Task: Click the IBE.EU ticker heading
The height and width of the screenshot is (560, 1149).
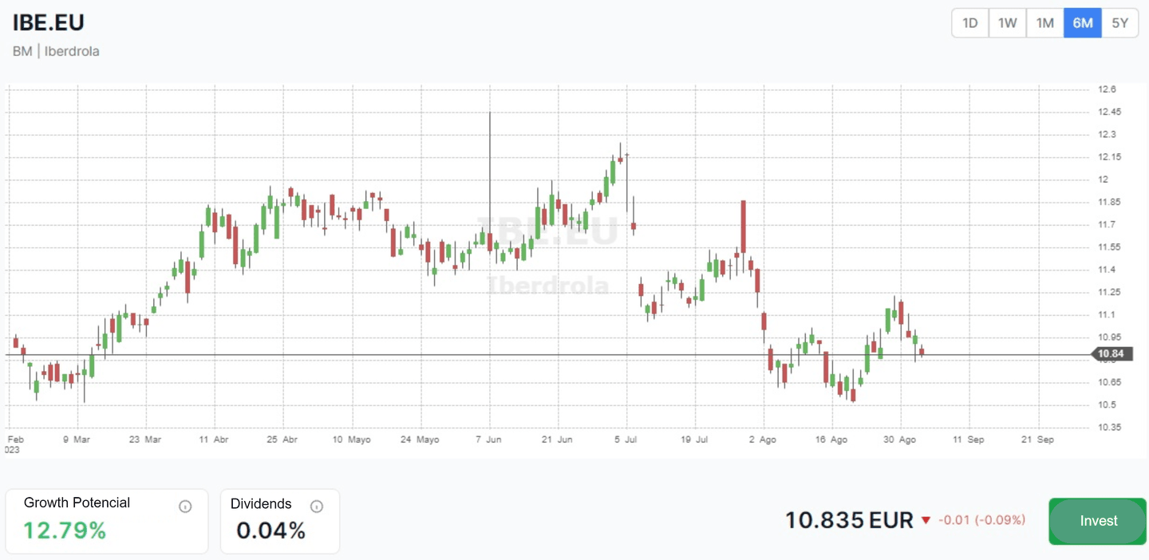Action: 49,22
